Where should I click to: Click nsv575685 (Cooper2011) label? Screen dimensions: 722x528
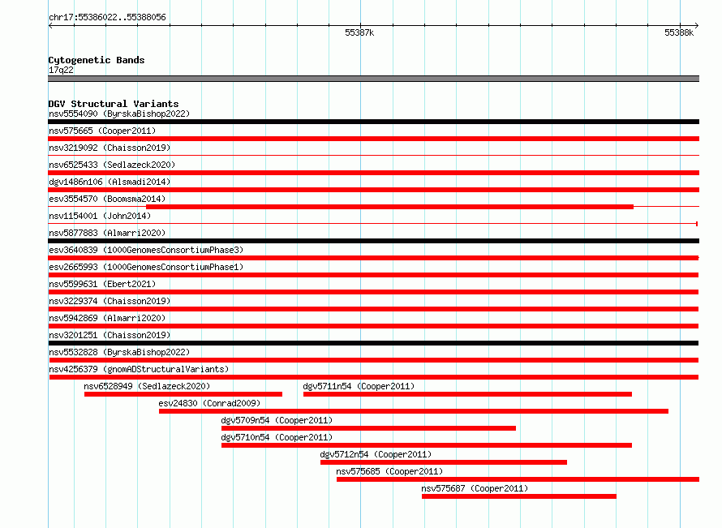[389, 471]
